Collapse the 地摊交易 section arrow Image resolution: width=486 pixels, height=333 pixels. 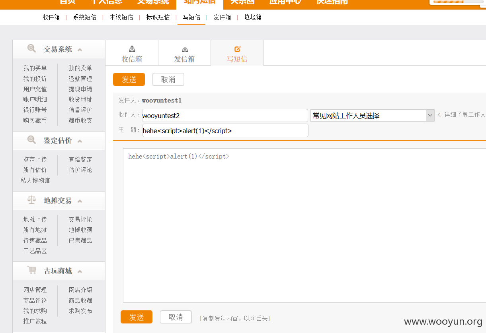[x=80, y=201]
